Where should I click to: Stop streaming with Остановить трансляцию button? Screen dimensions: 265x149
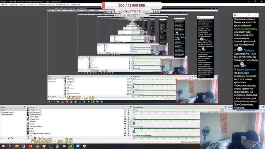(246, 111)
